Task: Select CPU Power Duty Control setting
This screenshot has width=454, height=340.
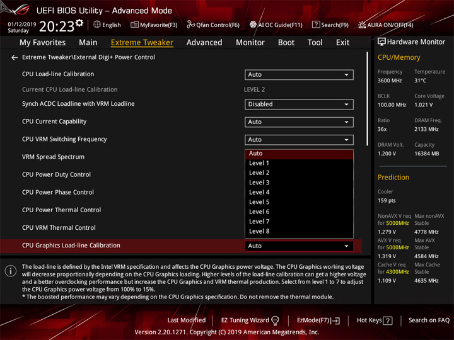Action: click(57, 174)
